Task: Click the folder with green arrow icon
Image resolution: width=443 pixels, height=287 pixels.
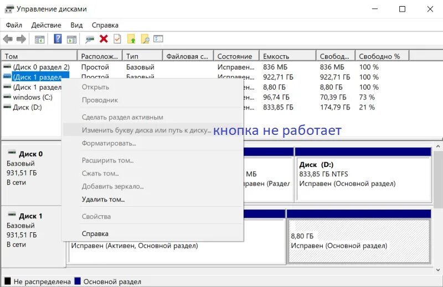Action: 131,39
